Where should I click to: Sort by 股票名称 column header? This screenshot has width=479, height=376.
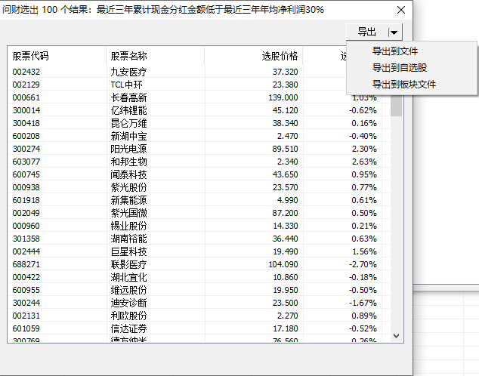tap(128, 57)
